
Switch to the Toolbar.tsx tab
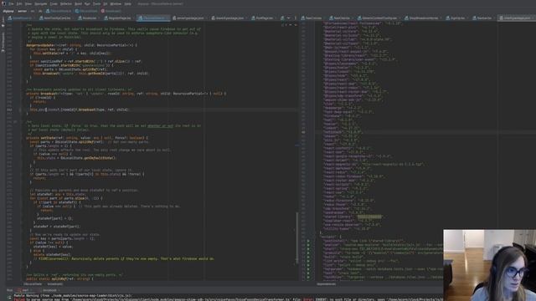[x=482, y=18]
